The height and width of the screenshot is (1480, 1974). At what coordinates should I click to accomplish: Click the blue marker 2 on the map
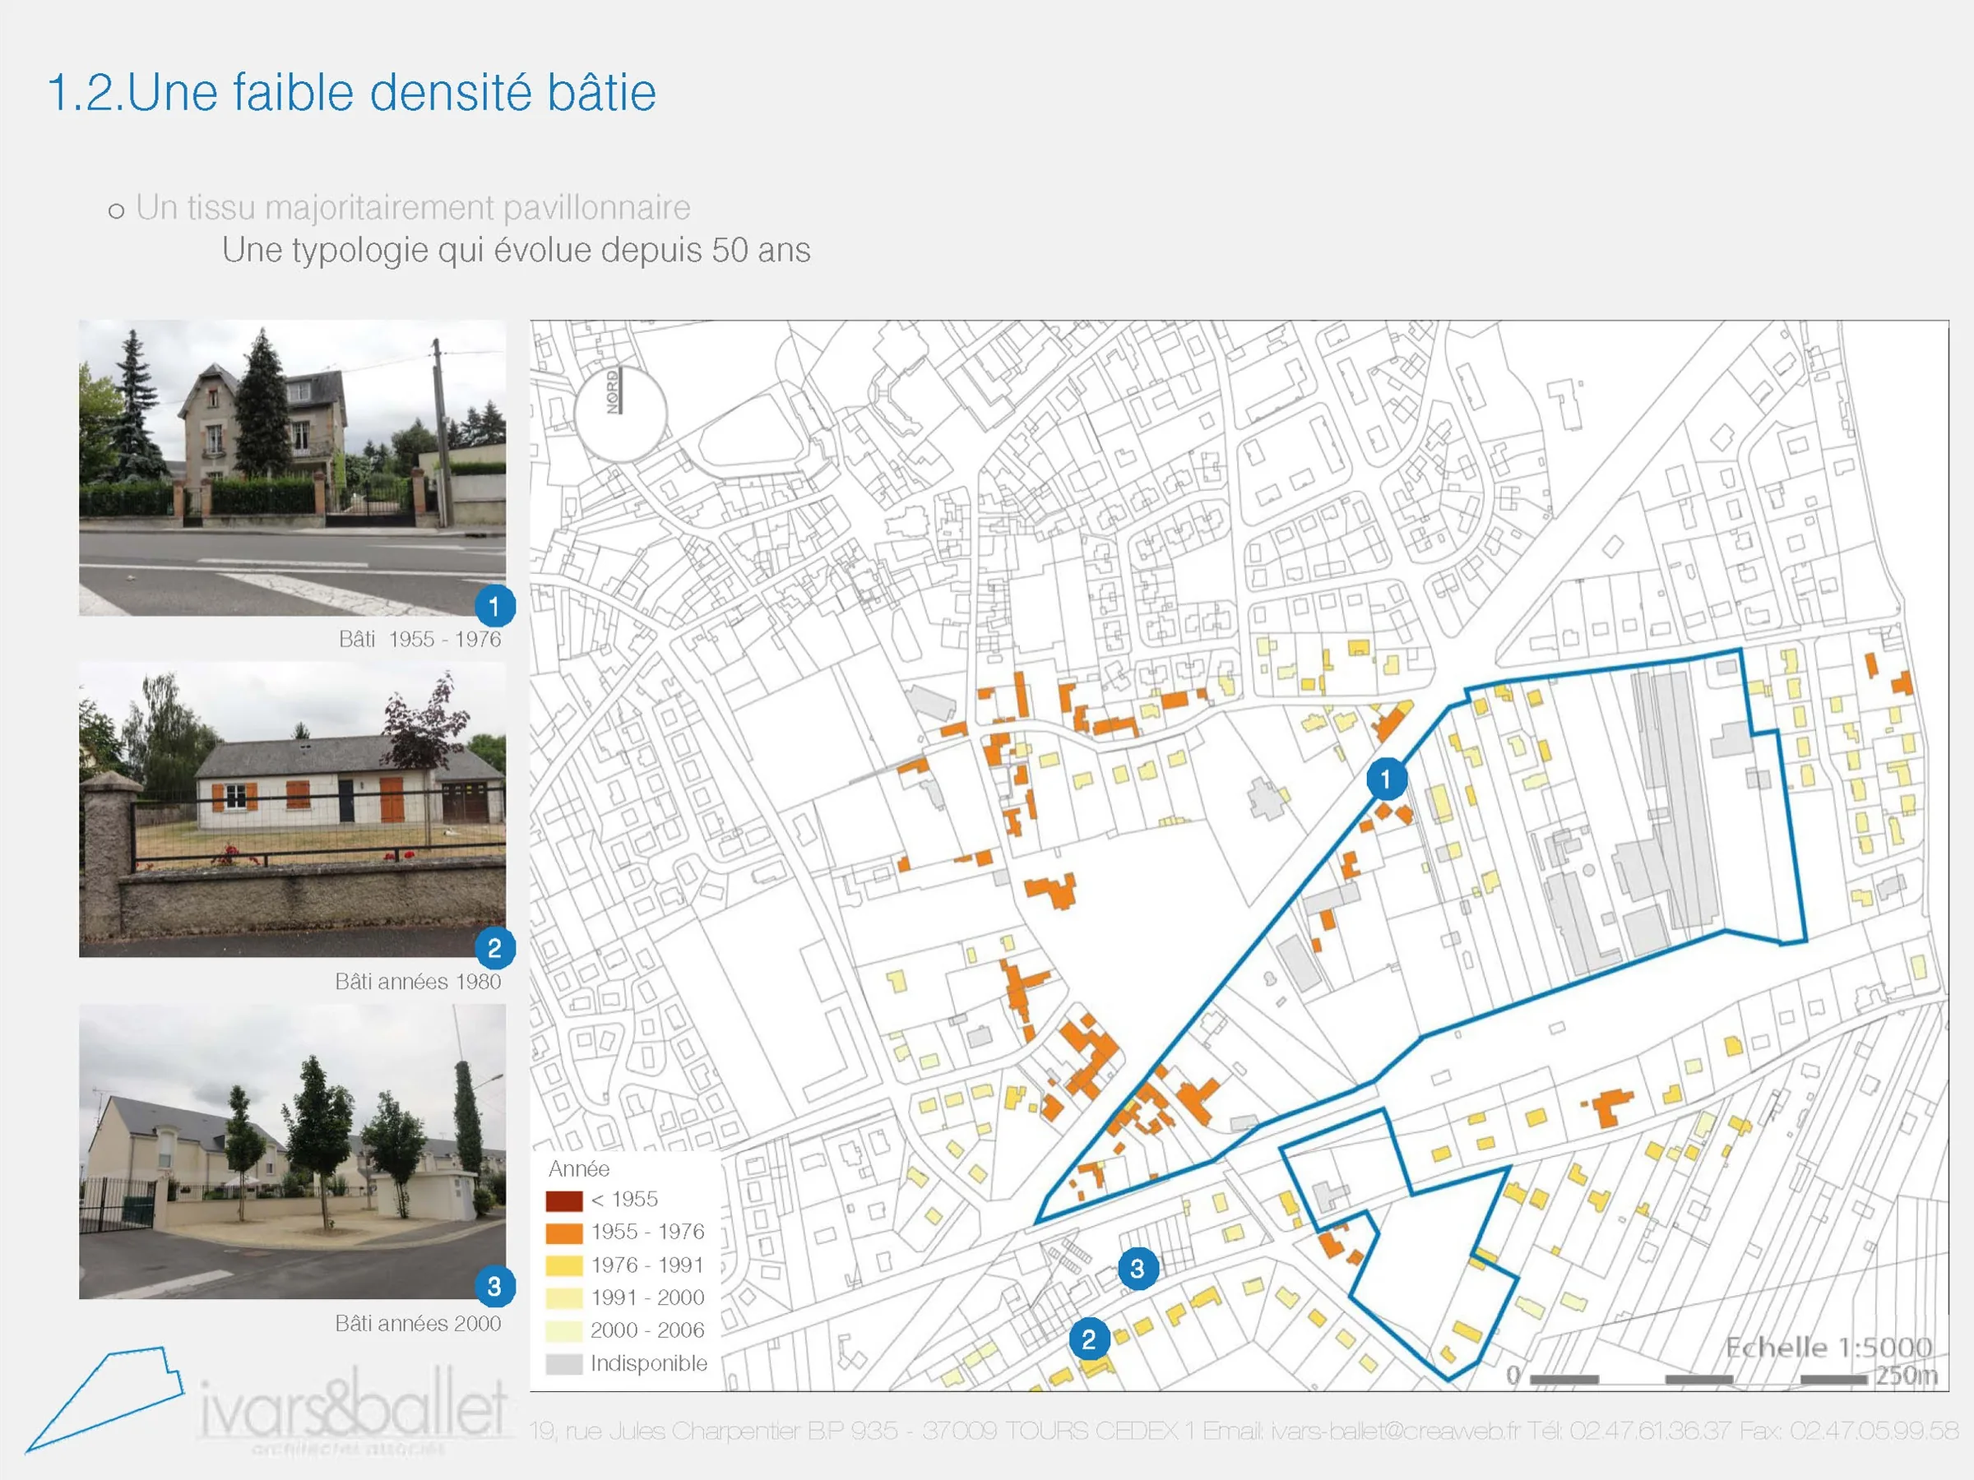(x=1089, y=1339)
